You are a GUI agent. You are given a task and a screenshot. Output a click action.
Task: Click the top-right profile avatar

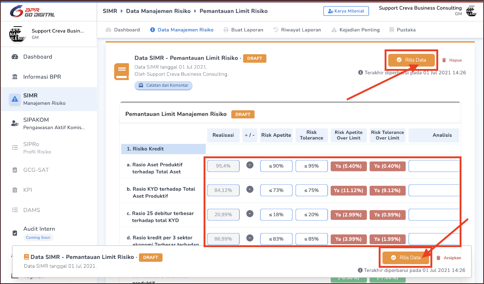point(471,11)
